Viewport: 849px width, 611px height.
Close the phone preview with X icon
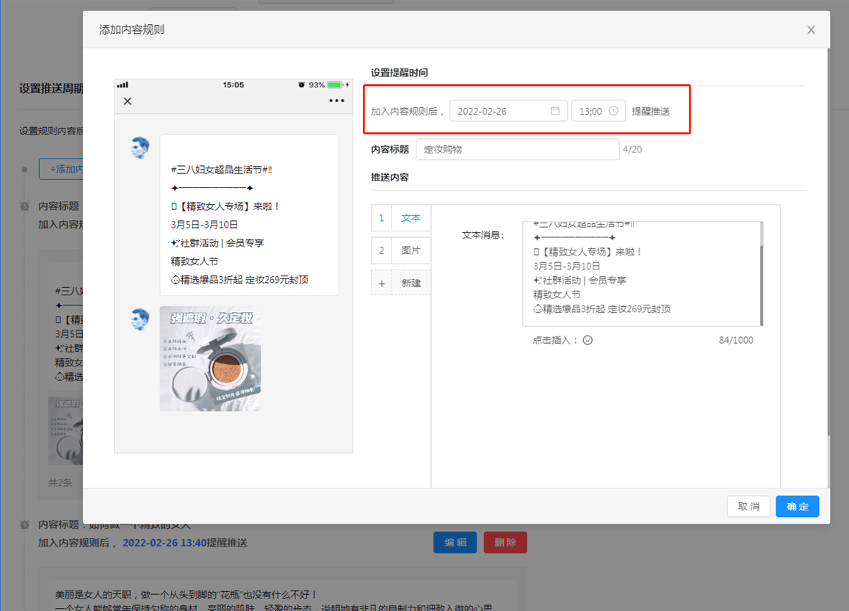pos(127,101)
